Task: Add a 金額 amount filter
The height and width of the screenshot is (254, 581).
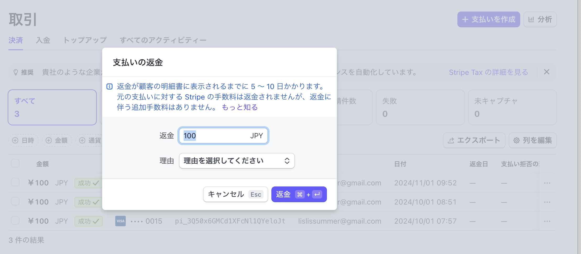Action: (57, 140)
